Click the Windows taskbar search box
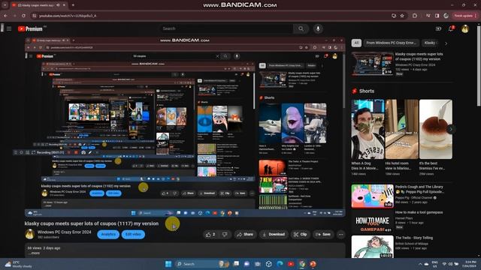 [x=202, y=264]
